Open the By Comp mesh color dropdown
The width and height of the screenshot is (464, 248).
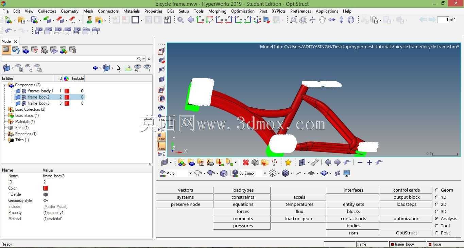(x=265, y=174)
